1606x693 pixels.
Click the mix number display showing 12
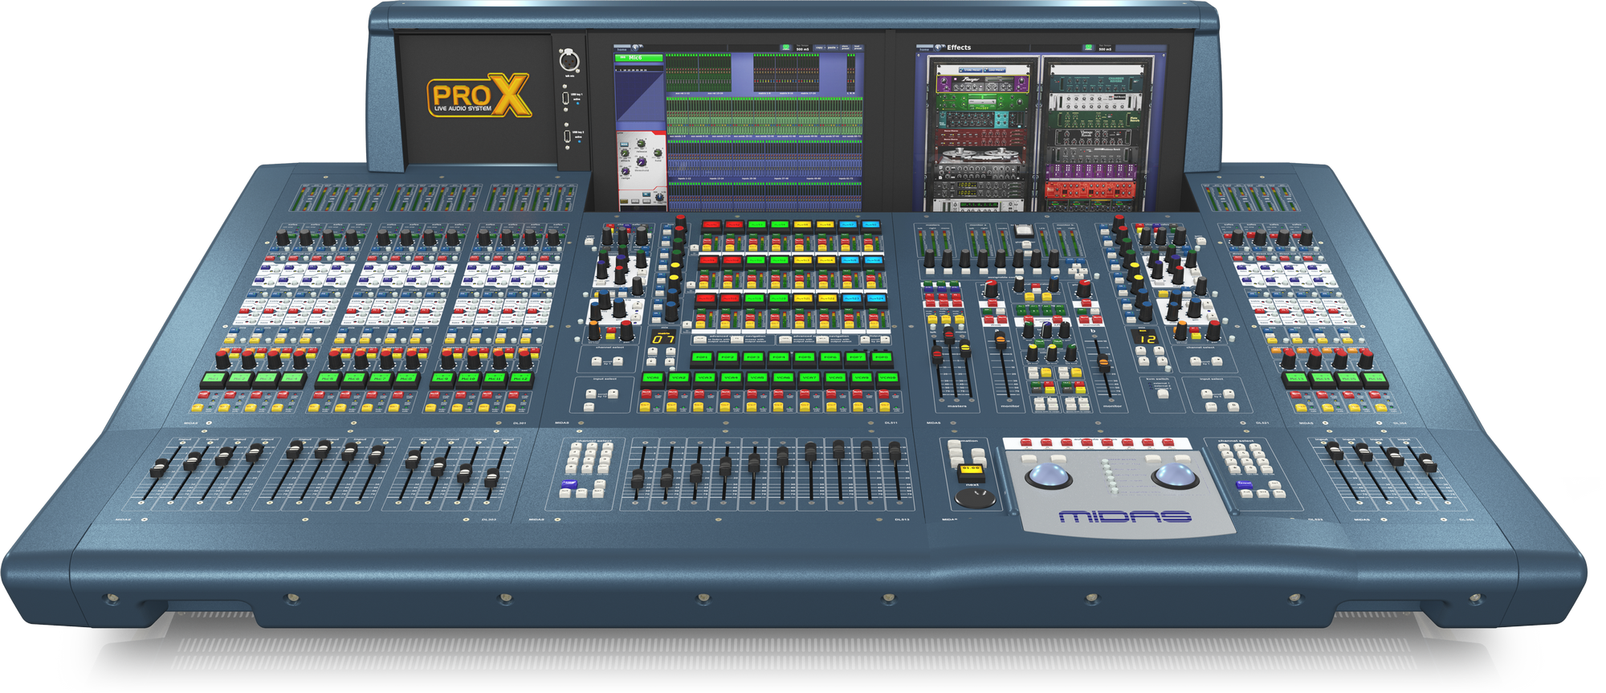1144,336
